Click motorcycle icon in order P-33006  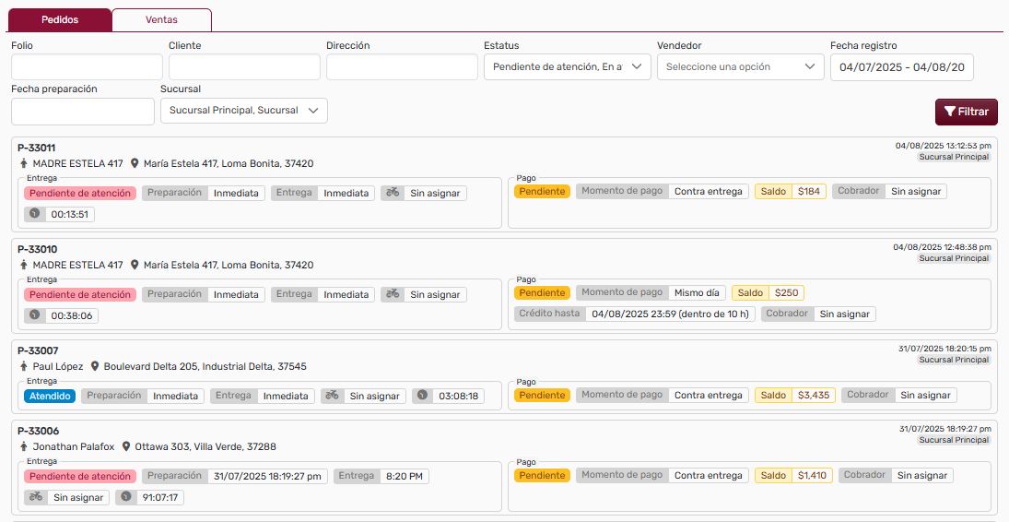point(36,497)
